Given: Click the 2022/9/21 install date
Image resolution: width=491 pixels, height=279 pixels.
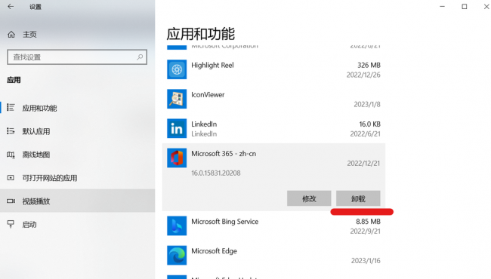Looking at the screenshot, I should (365, 231).
